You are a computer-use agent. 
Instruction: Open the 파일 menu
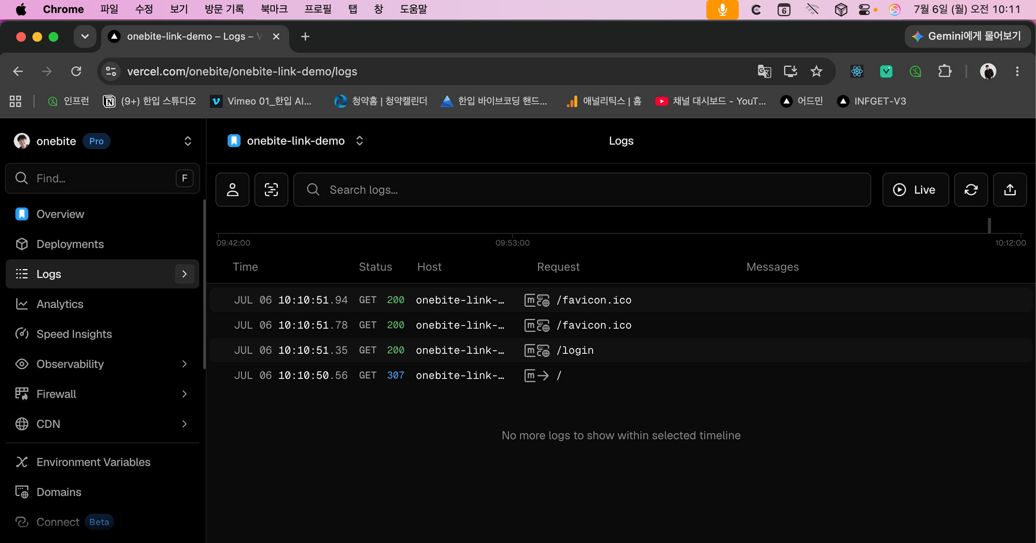(x=109, y=9)
